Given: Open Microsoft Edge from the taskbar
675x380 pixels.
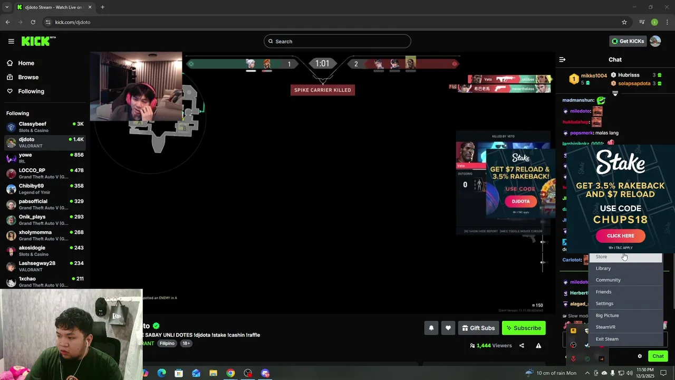Looking at the screenshot, I should (162, 373).
